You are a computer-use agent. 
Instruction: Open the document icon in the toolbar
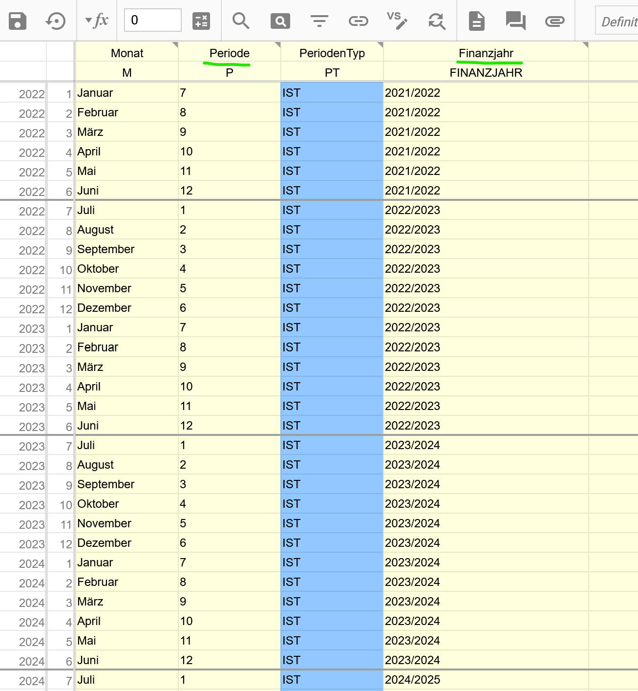[476, 20]
